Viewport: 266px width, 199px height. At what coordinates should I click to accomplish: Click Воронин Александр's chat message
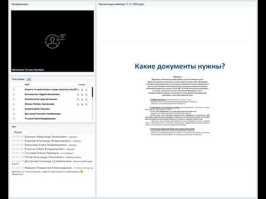[45, 137]
